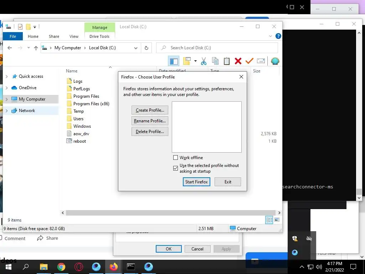Click the Rename icon in toolbar
Viewport: 365px width, 274px height.
(261, 61)
